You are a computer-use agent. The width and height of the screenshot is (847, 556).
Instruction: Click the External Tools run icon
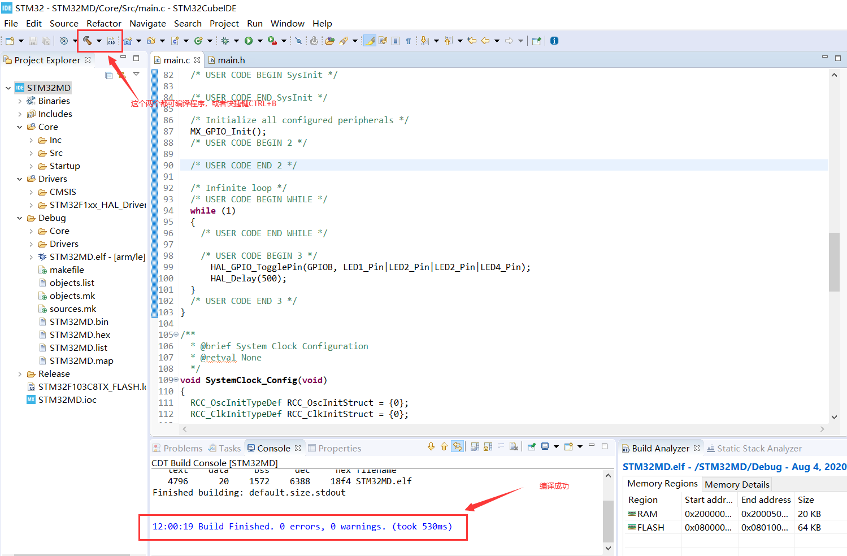point(272,41)
